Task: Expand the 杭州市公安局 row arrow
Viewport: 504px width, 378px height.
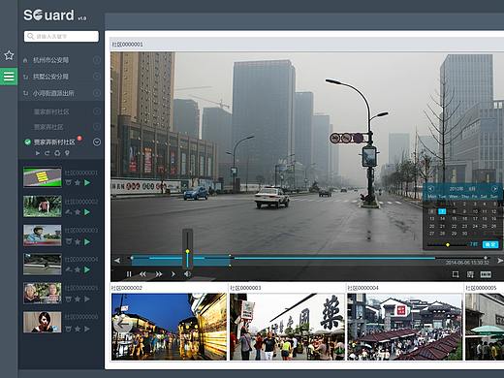Action: pyautogui.click(x=97, y=60)
